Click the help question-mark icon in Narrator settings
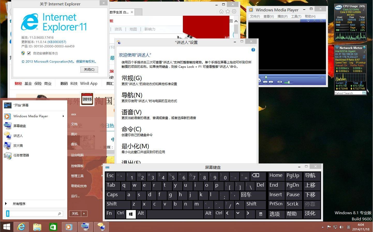Image resolution: width=373 pixels, height=232 pixels. coord(253,50)
